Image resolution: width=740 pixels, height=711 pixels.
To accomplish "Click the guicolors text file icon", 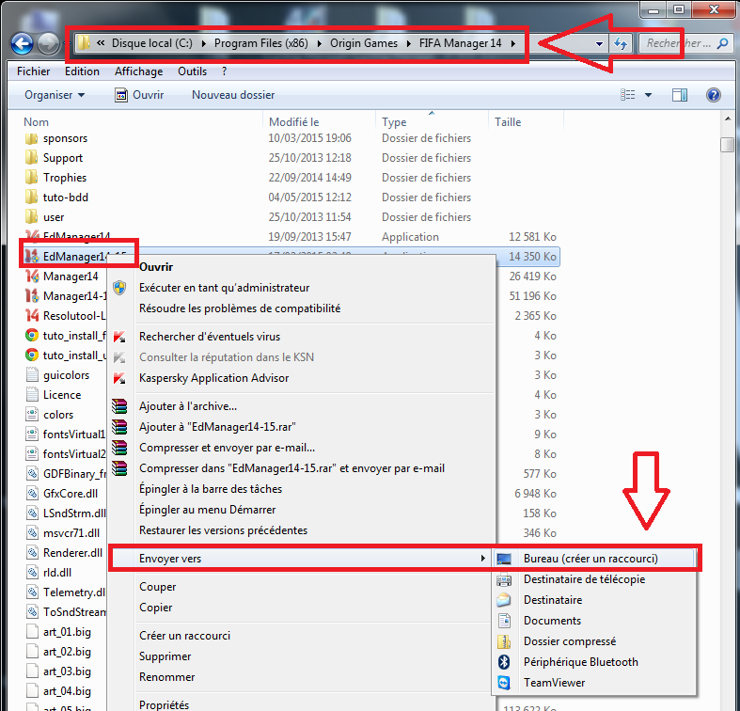I will pos(32,375).
